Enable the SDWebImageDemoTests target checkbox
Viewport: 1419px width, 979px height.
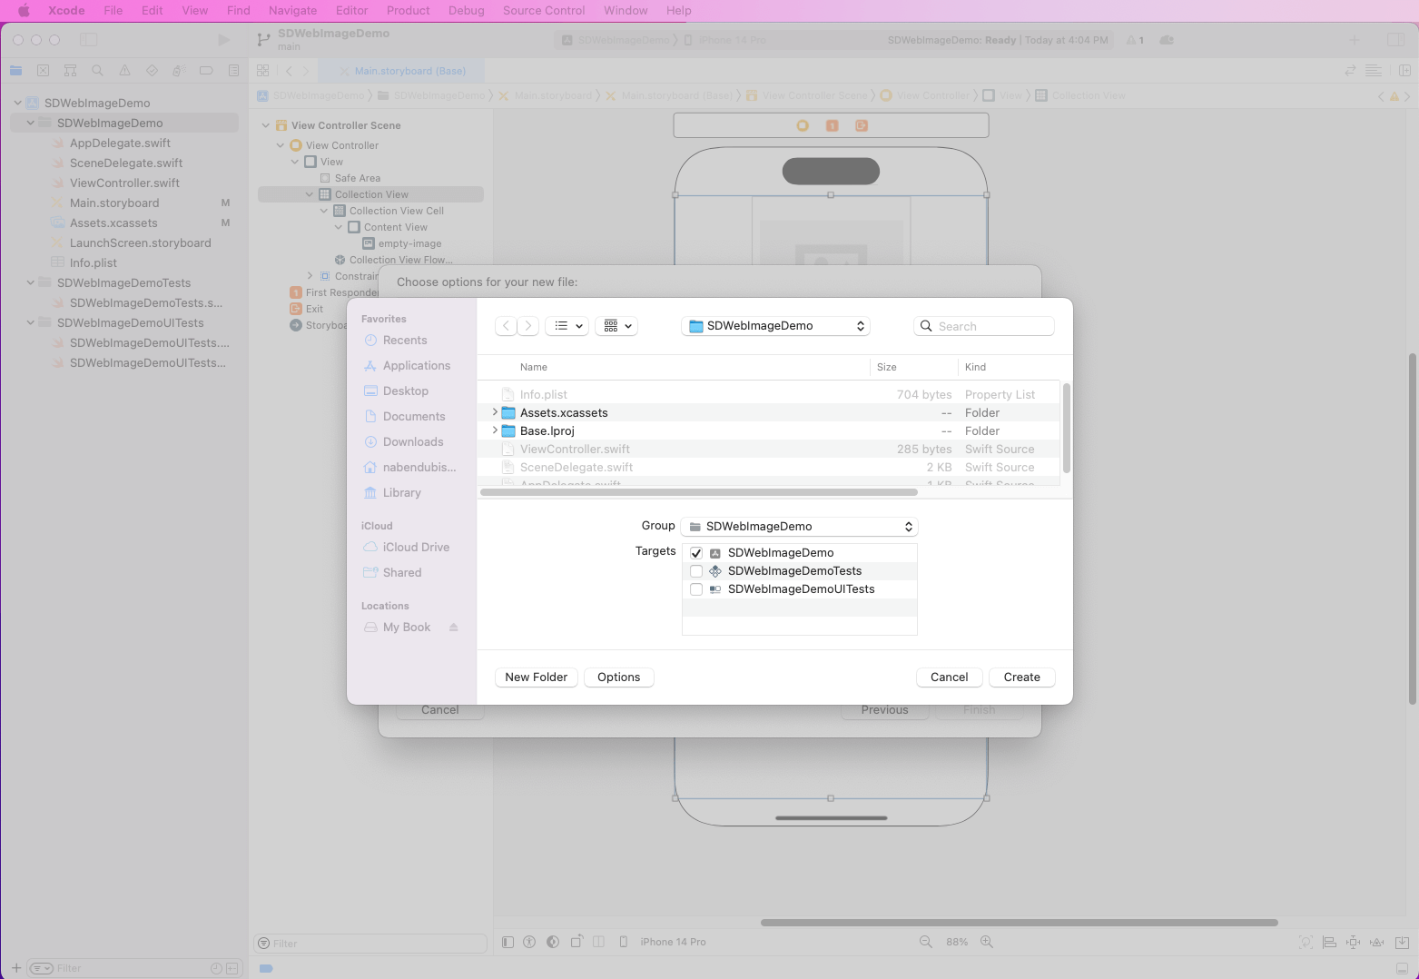point(696,571)
